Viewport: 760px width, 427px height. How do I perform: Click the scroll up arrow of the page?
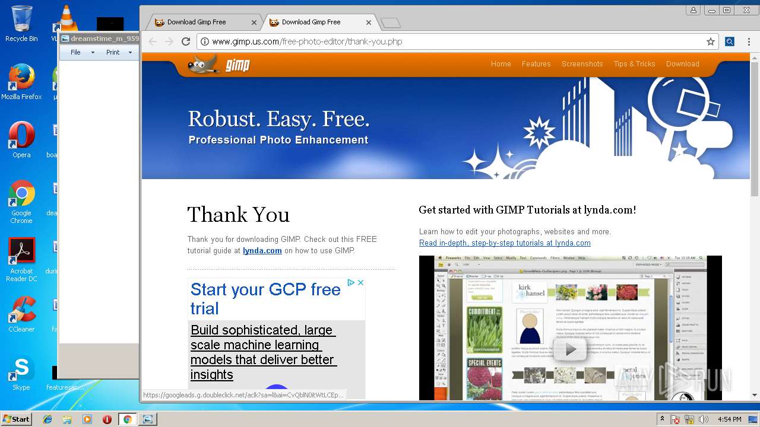tap(755, 57)
